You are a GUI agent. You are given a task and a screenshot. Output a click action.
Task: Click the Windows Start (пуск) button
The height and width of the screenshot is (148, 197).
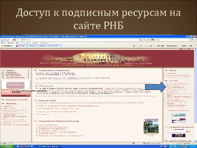tap(7, 146)
